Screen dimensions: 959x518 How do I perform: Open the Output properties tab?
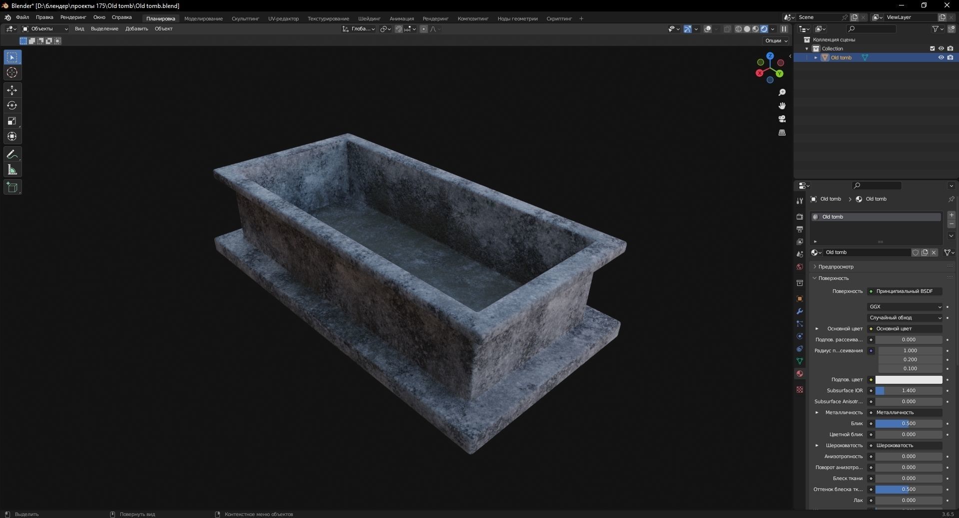(800, 229)
